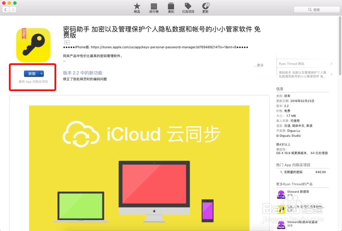Open the dropdown arrow beside 获取

tap(41, 74)
